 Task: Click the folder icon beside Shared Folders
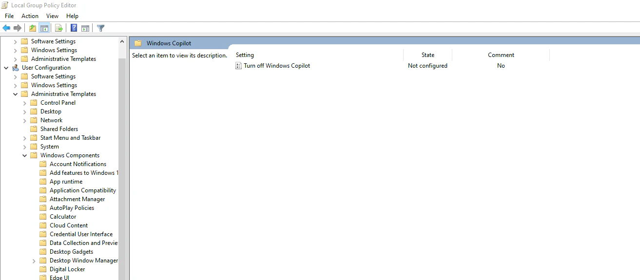coord(34,129)
